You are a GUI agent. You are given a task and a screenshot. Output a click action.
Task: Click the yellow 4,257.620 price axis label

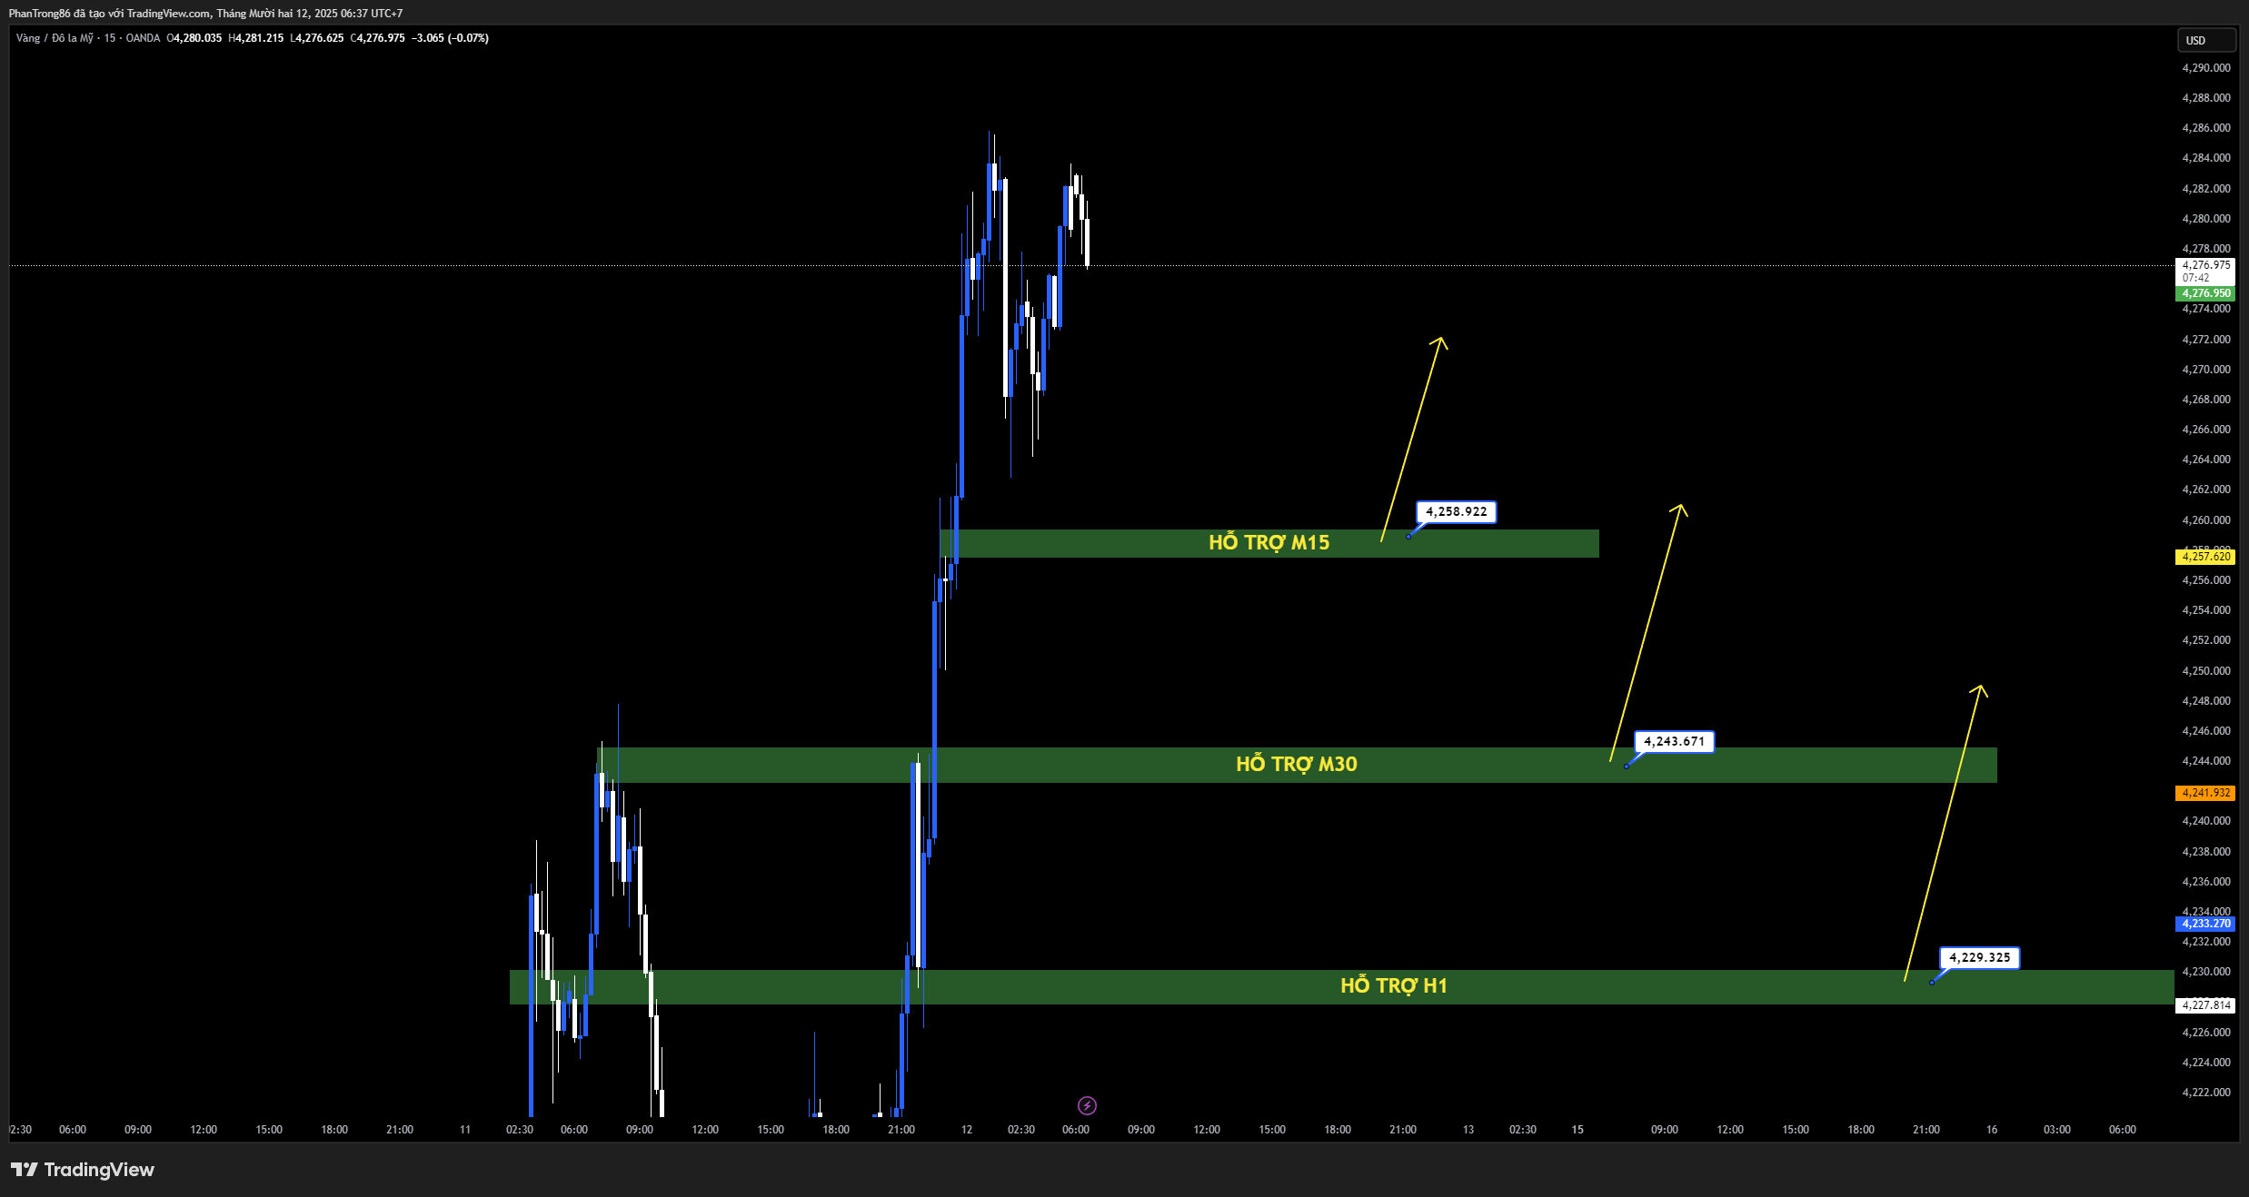[2206, 557]
